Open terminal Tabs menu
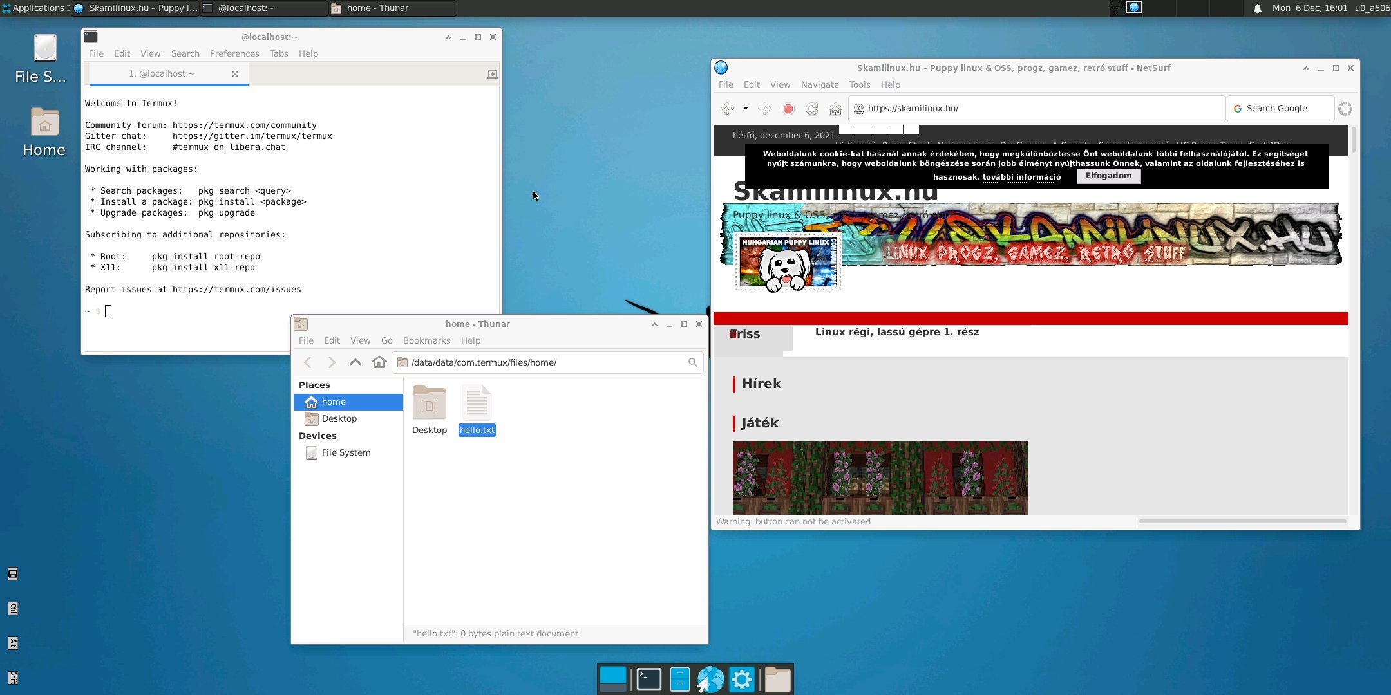Image resolution: width=1391 pixels, height=695 pixels. (x=279, y=53)
